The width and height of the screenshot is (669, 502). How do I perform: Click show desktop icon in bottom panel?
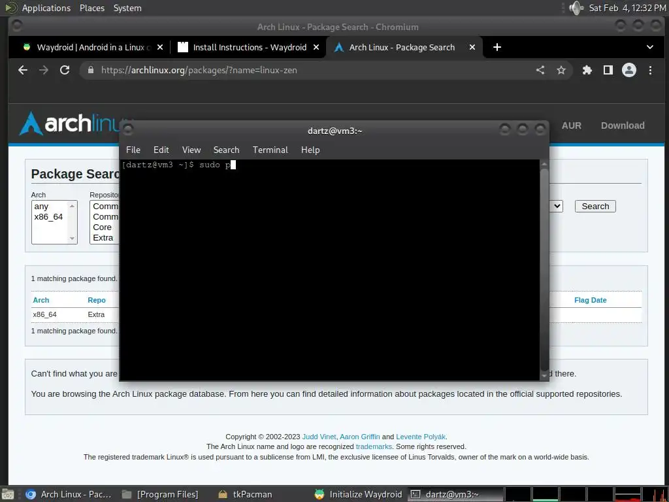8,494
